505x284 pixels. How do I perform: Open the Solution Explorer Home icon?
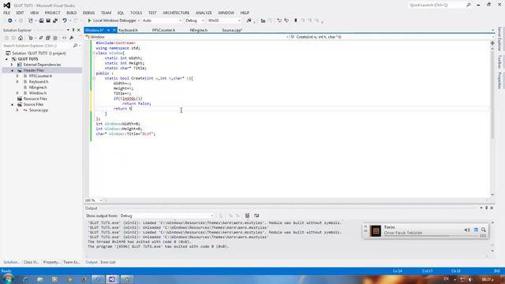[x=21, y=38]
